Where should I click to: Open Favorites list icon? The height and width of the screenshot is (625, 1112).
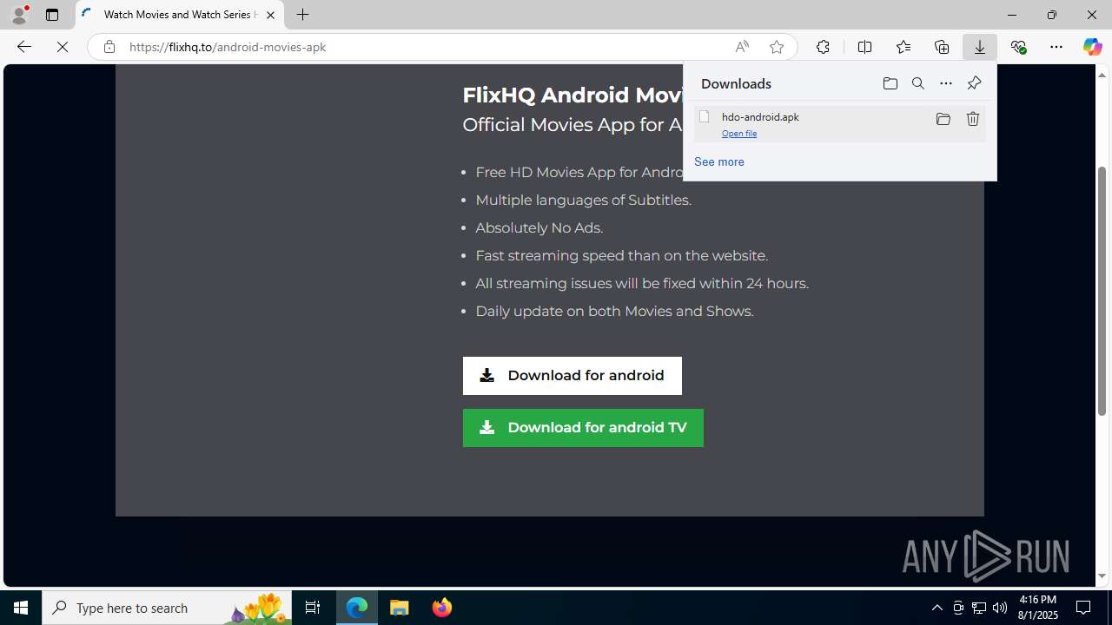[x=903, y=47]
